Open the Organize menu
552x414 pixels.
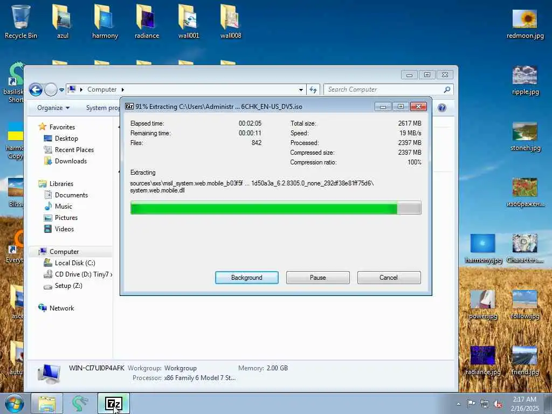[x=53, y=108]
